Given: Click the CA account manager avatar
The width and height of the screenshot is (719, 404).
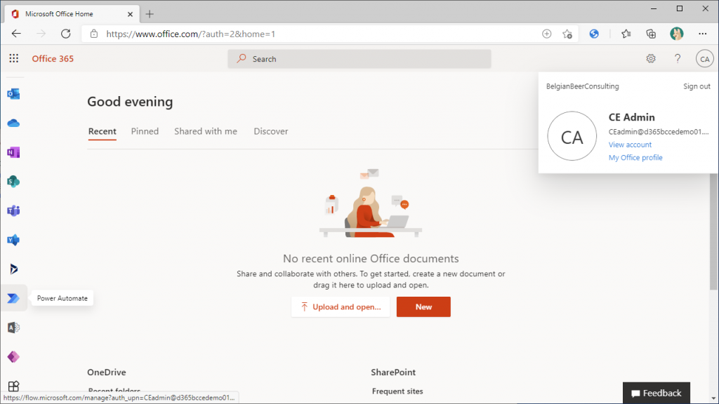Looking at the screenshot, I should (704, 59).
